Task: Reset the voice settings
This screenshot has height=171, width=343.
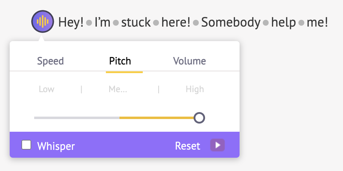Action: click(x=188, y=146)
